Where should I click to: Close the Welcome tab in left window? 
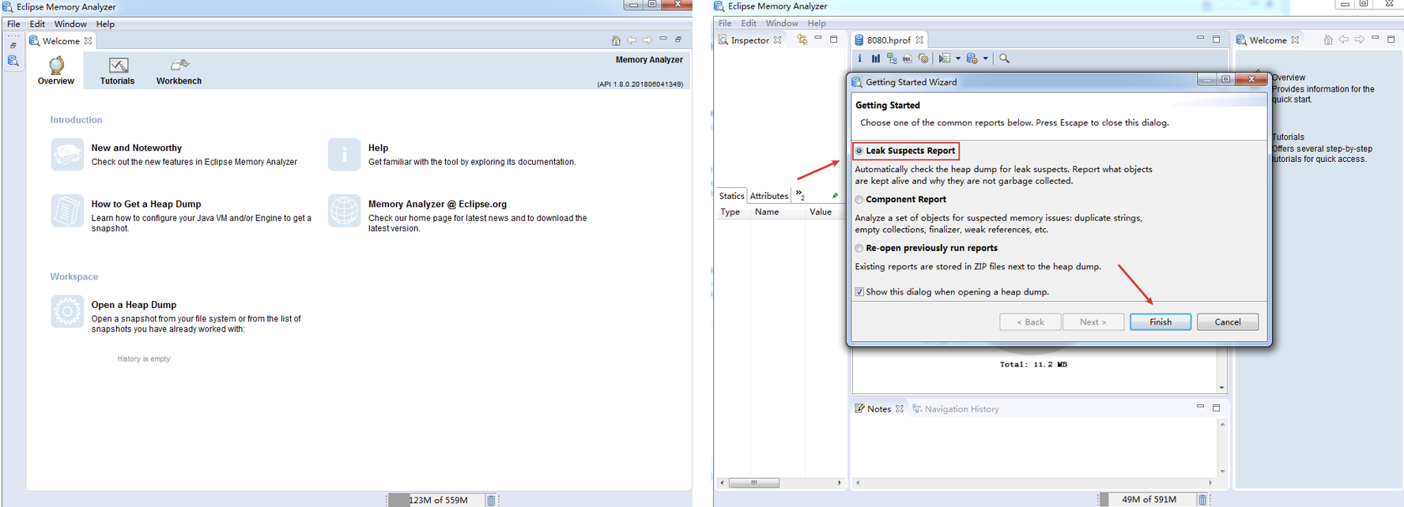pyautogui.click(x=89, y=41)
